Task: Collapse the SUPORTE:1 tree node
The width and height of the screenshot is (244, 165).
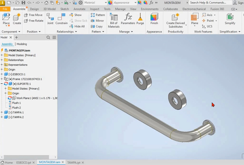Action: pos(2,84)
